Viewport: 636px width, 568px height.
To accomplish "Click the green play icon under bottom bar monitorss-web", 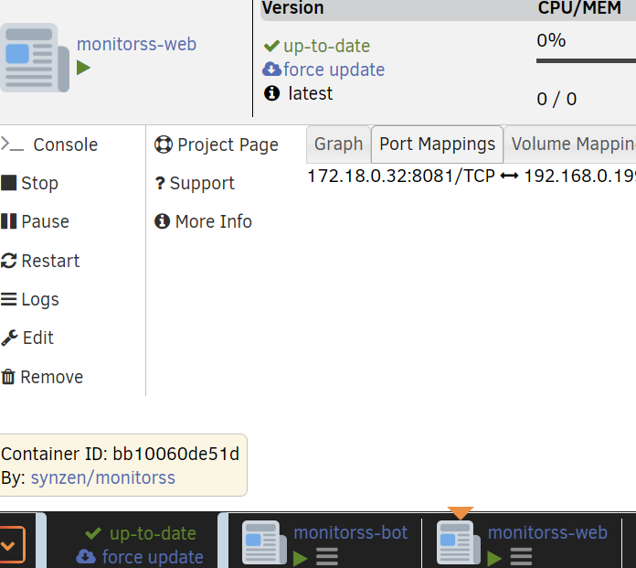I will (x=494, y=559).
